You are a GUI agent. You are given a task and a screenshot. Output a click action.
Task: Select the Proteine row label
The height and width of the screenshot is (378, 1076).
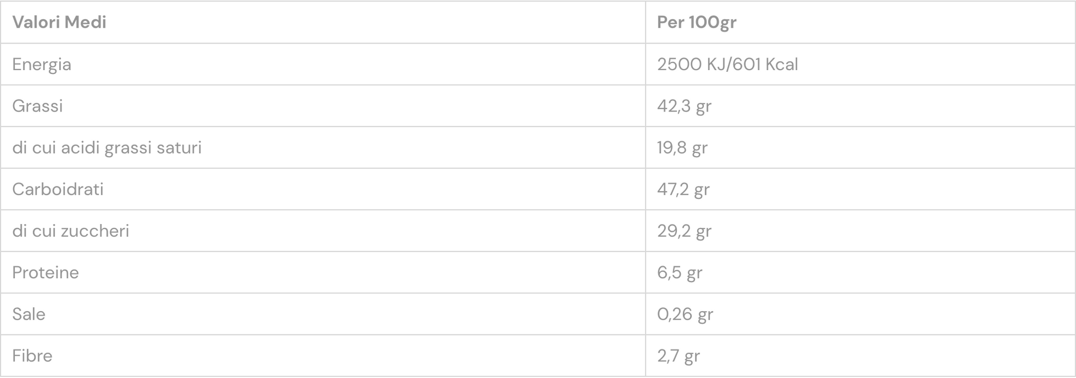click(x=45, y=273)
